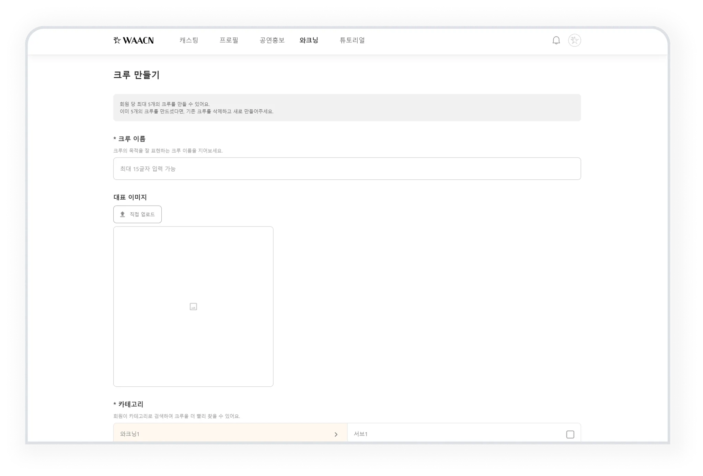The width and height of the screenshot is (703, 476).
Task: Focus the crew name input field
Action: point(347,169)
